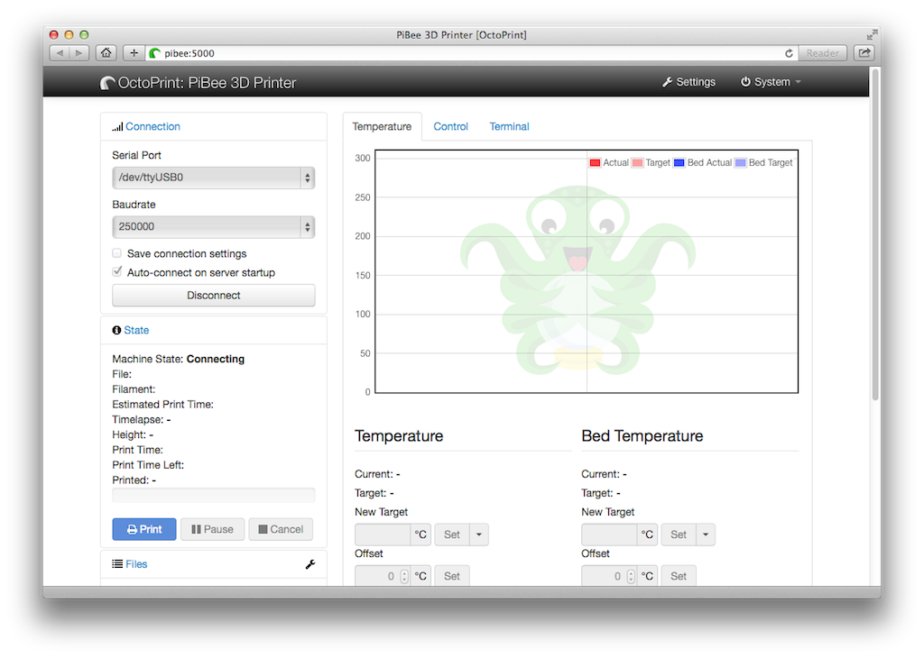
Task: Click the browser share icon
Action: coord(864,53)
